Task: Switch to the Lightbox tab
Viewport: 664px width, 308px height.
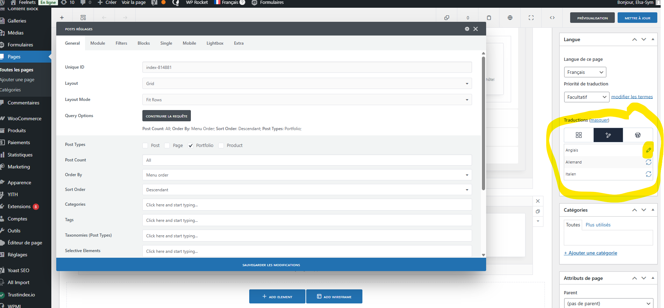Action: click(215, 43)
